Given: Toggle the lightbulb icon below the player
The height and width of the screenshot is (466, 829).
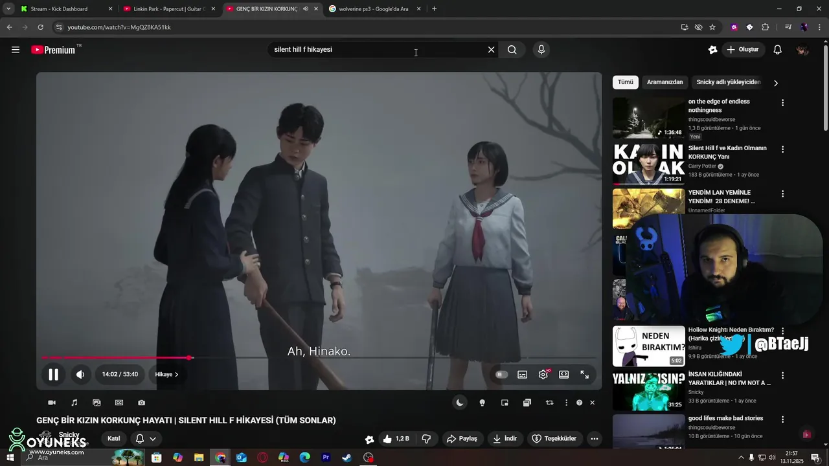Looking at the screenshot, I should point(482,403).
